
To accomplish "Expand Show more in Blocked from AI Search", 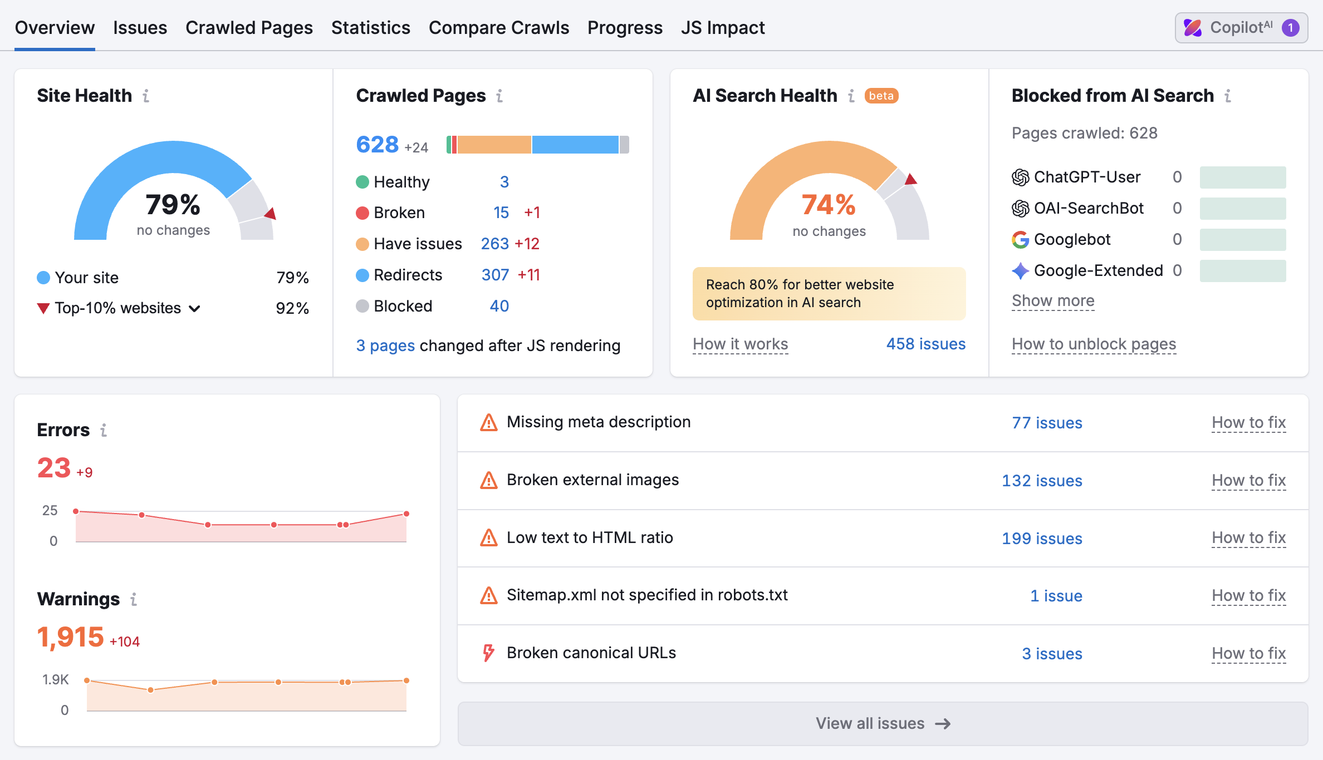I will click(x=1052, y=300).
